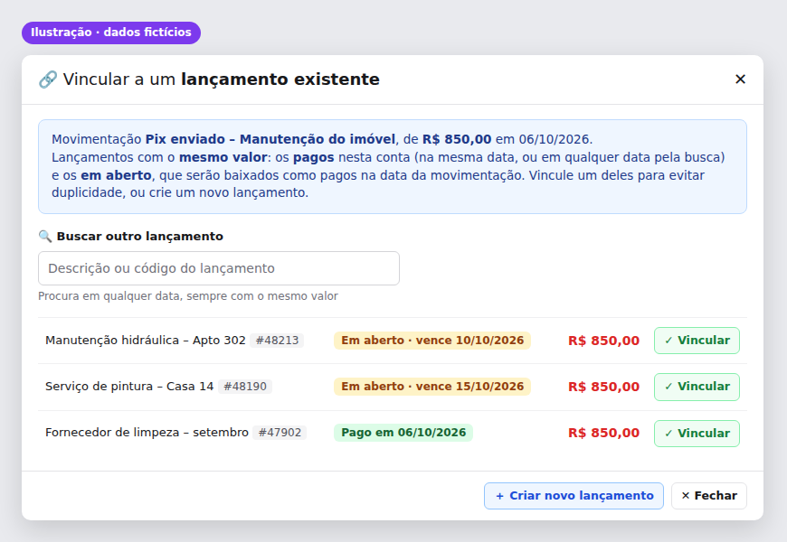This screenshot has width=787, height=542.
Task: Click the text 'Fornecedor de limpeza – setembro'
Action: pos(147,433)
